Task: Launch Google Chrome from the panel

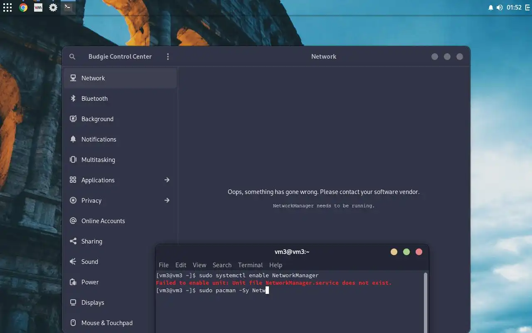Action: (23, 7)
